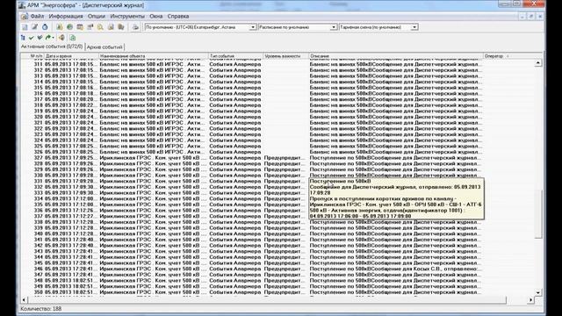Click the green globe toolbar icon
Viewport: 562px width, 316px height.
pos(69,27)
